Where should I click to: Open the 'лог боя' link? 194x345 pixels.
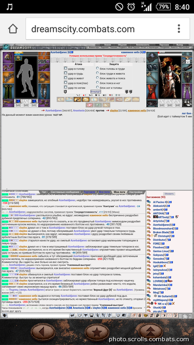pyautogui.click(x=186, y=113)
